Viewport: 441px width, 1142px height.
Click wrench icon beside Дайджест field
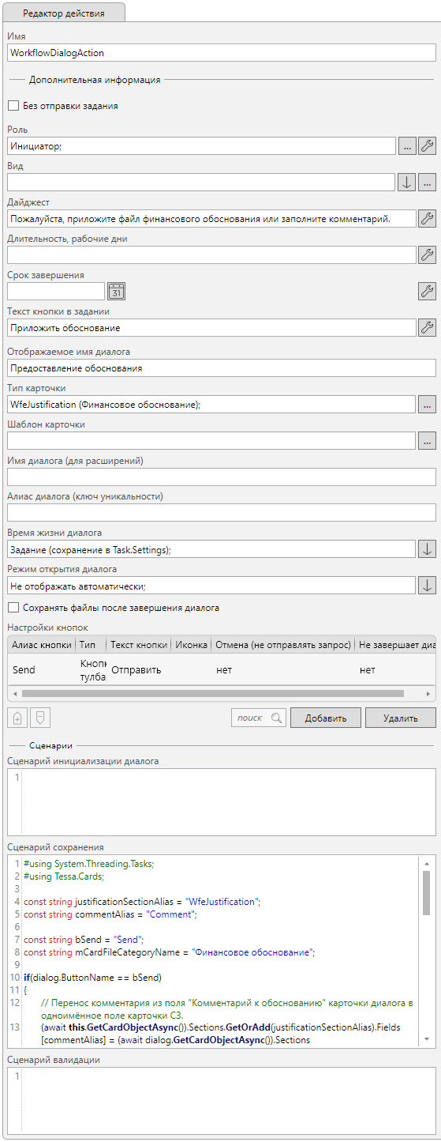pyautogui.click(x=427, y=218)
